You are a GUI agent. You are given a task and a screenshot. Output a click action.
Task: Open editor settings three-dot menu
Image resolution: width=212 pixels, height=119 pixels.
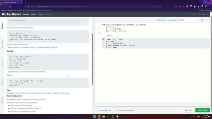tap(207, 20)
